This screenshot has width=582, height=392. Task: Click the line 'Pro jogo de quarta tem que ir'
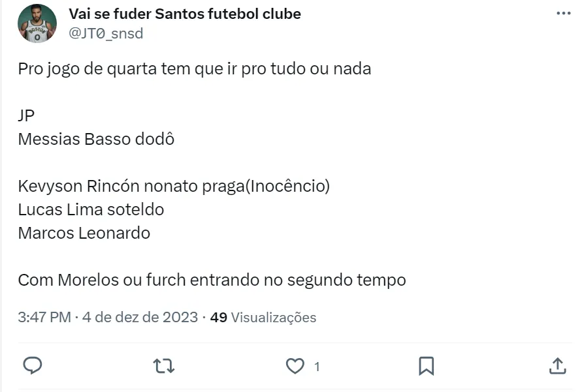pyautogui.click(x=194, y=68)
